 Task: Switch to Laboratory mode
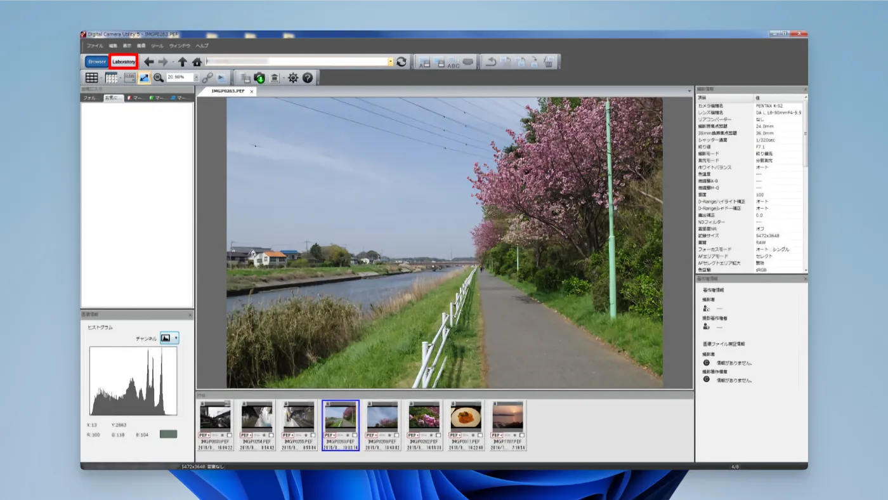tap(124, 62)
